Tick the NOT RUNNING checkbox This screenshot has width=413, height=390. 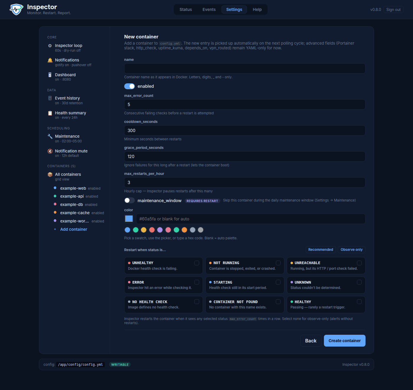(x=278, y=263)
